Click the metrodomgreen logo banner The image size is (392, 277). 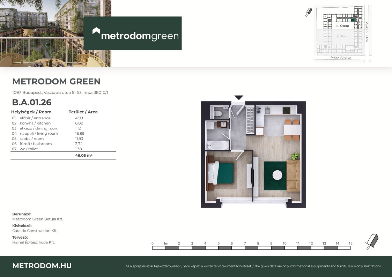pos(133,33)
